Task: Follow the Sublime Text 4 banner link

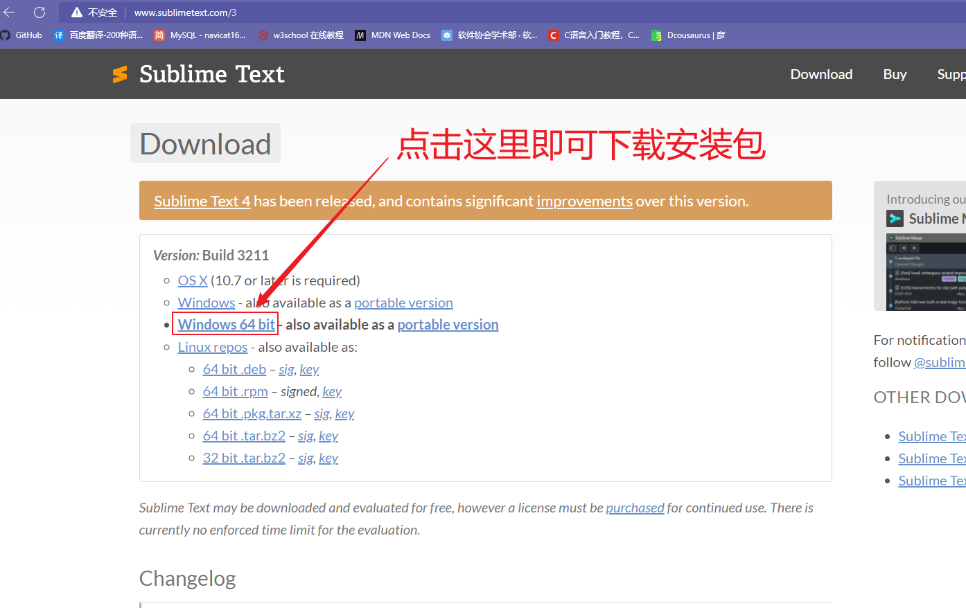Action: point(202,201)
